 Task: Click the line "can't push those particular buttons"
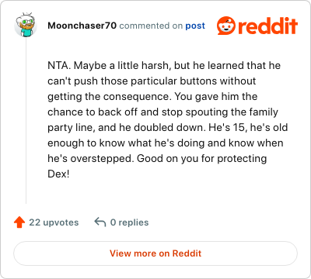[x=152, y=81]
